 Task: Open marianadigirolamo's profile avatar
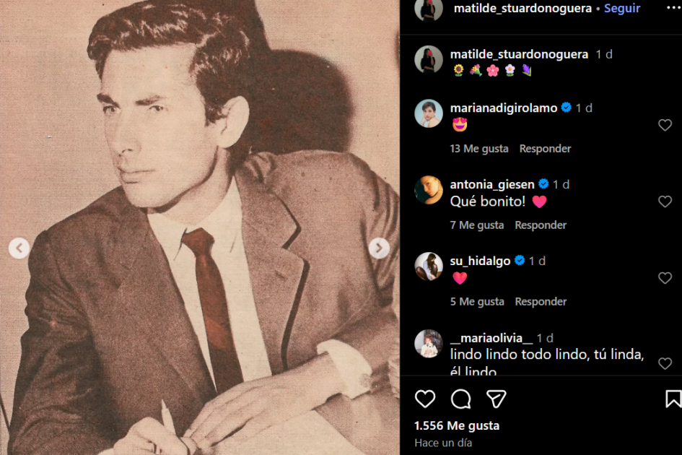tap(429, 113)
